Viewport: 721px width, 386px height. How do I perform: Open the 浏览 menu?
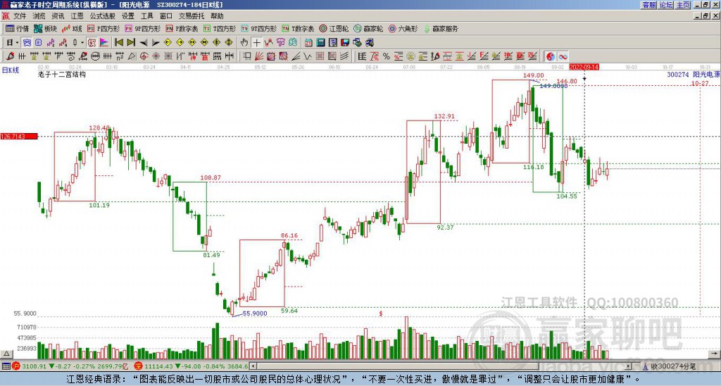pyautogui.click(x=39, y=16)
